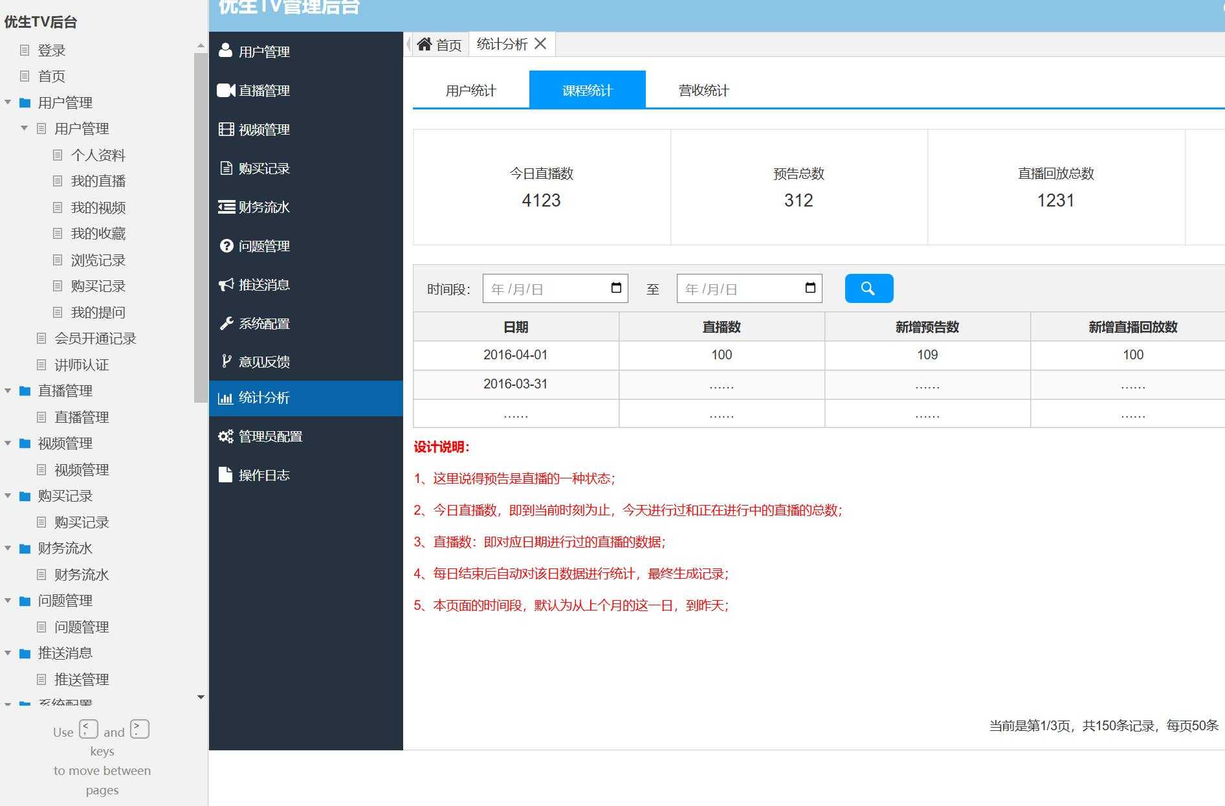1225x806 pixels.
Task: Open the start date calendar picker
Action: pyautogui.click(x=617, y=288)
